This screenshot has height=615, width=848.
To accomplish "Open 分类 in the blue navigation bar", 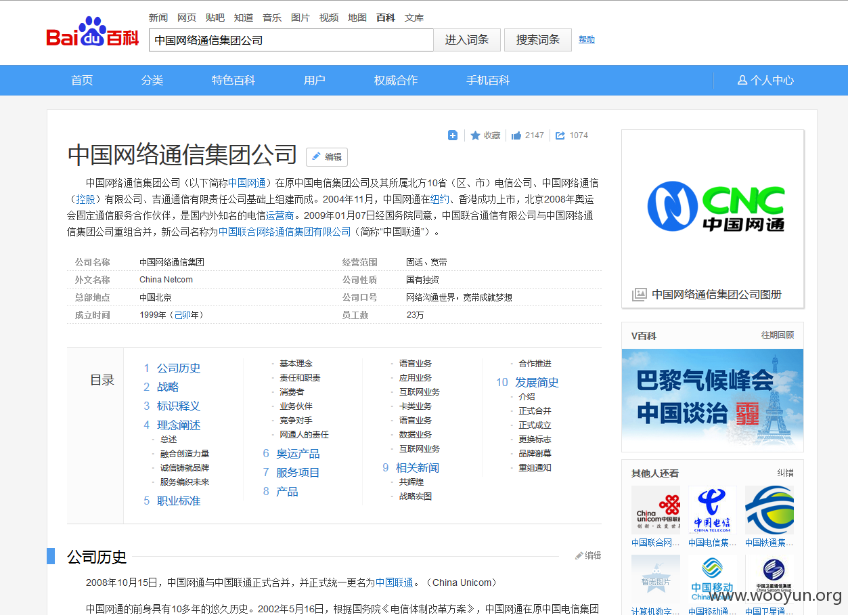I will click(152, 80).
